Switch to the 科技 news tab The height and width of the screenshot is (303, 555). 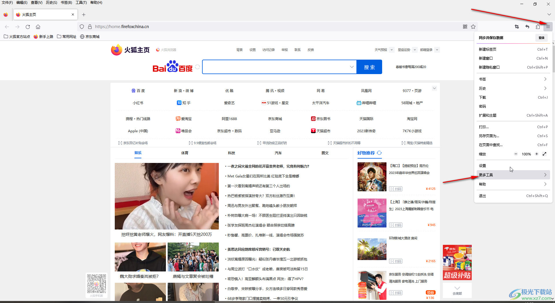232,153
